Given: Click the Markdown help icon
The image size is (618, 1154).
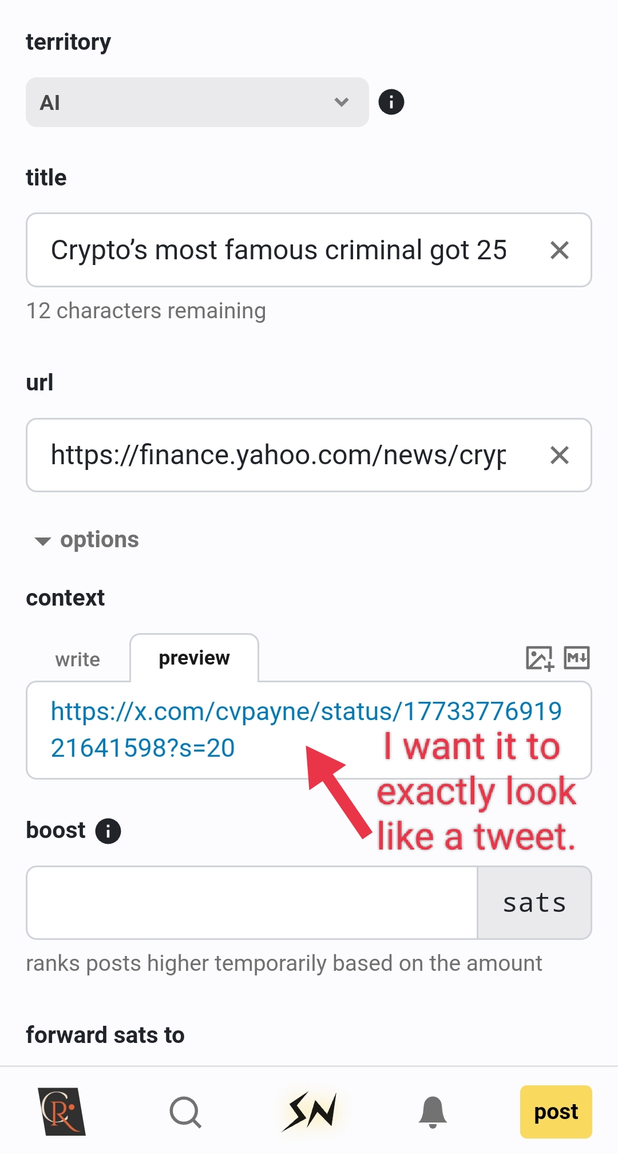Looking at the screenshot, I should click(x=577, y=658).
